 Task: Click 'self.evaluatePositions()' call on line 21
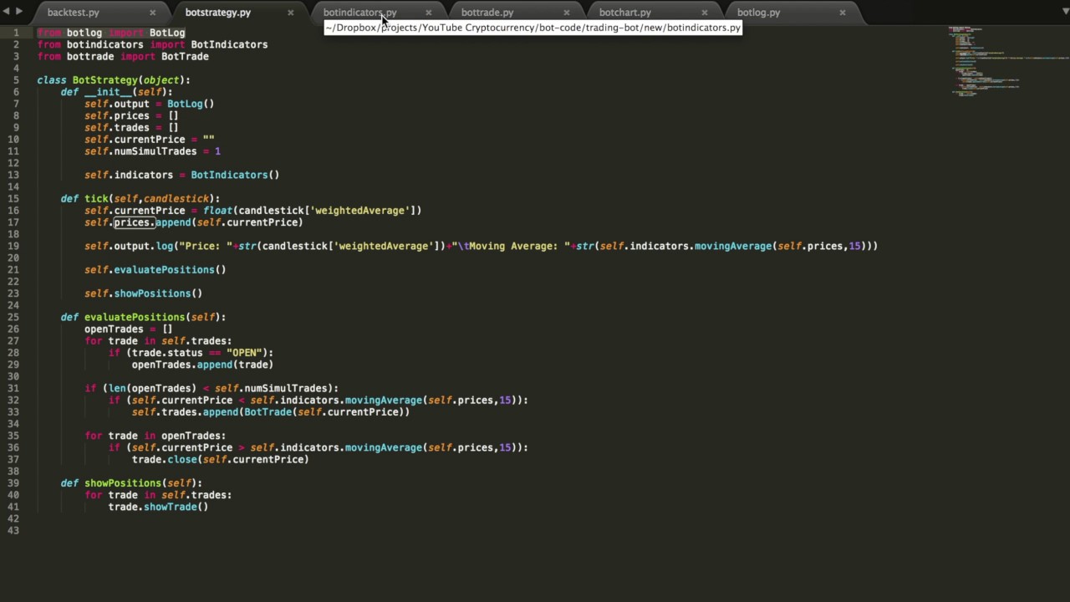pos(155,270)
